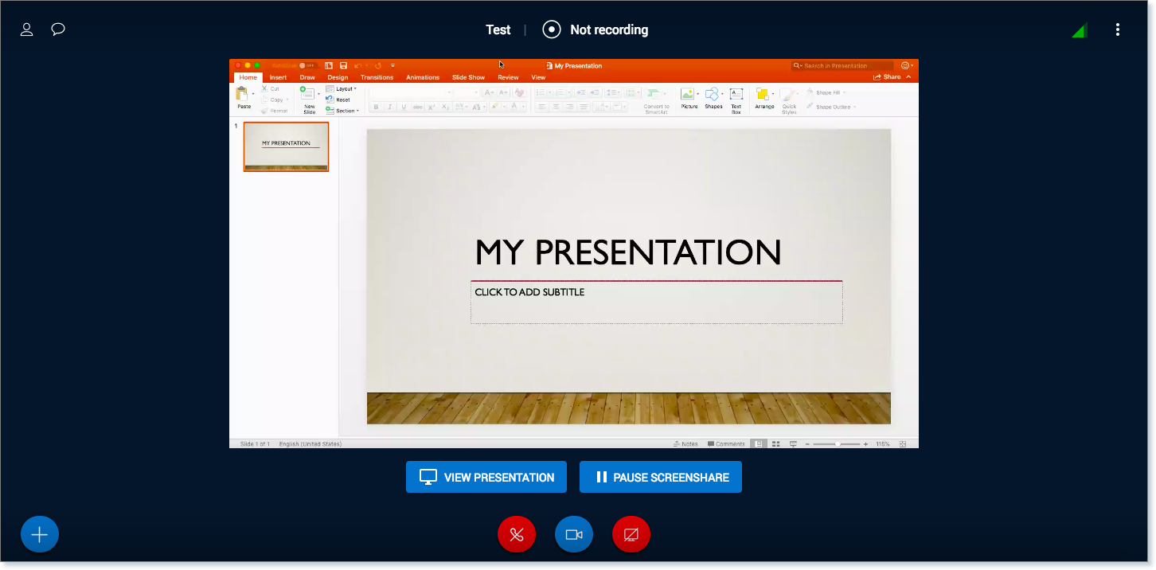Open the participants list icon

coord(26,29)
